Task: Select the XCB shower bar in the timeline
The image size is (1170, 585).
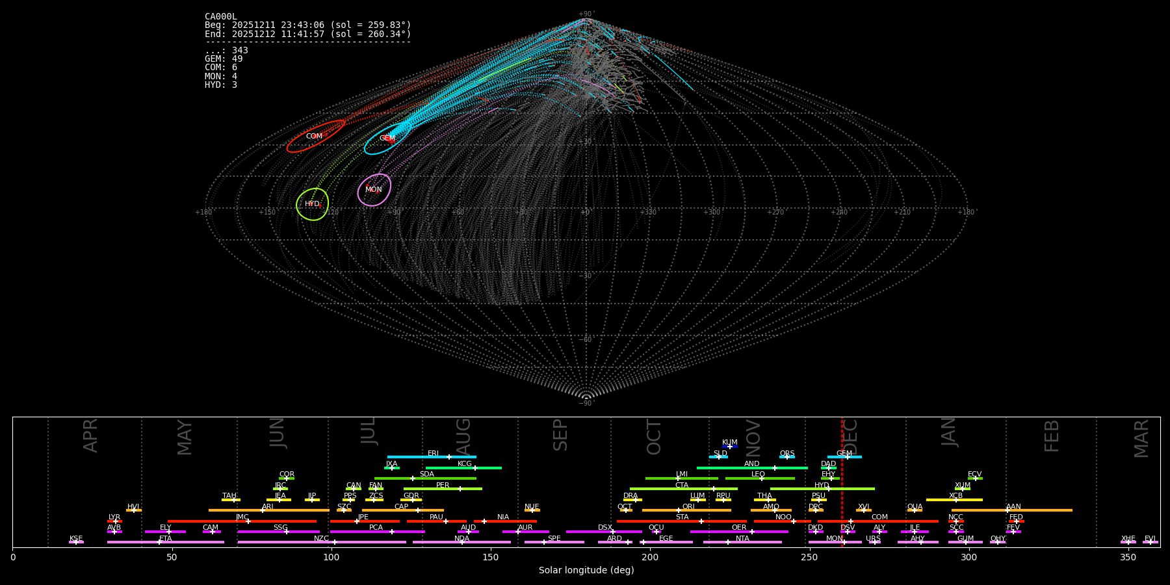Action: point(954,500)
